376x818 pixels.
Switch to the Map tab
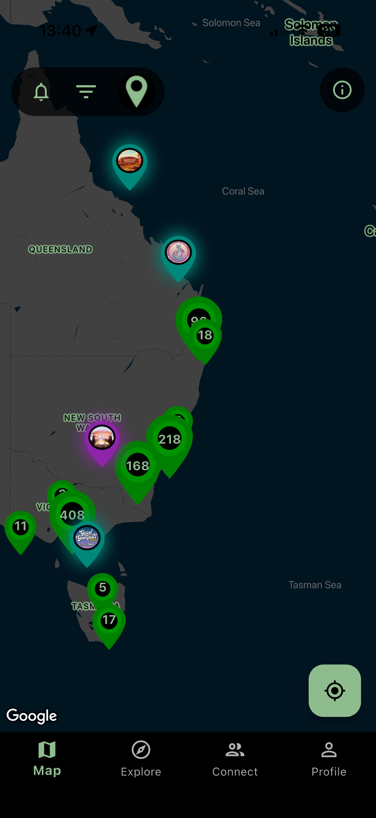(47, 759)
